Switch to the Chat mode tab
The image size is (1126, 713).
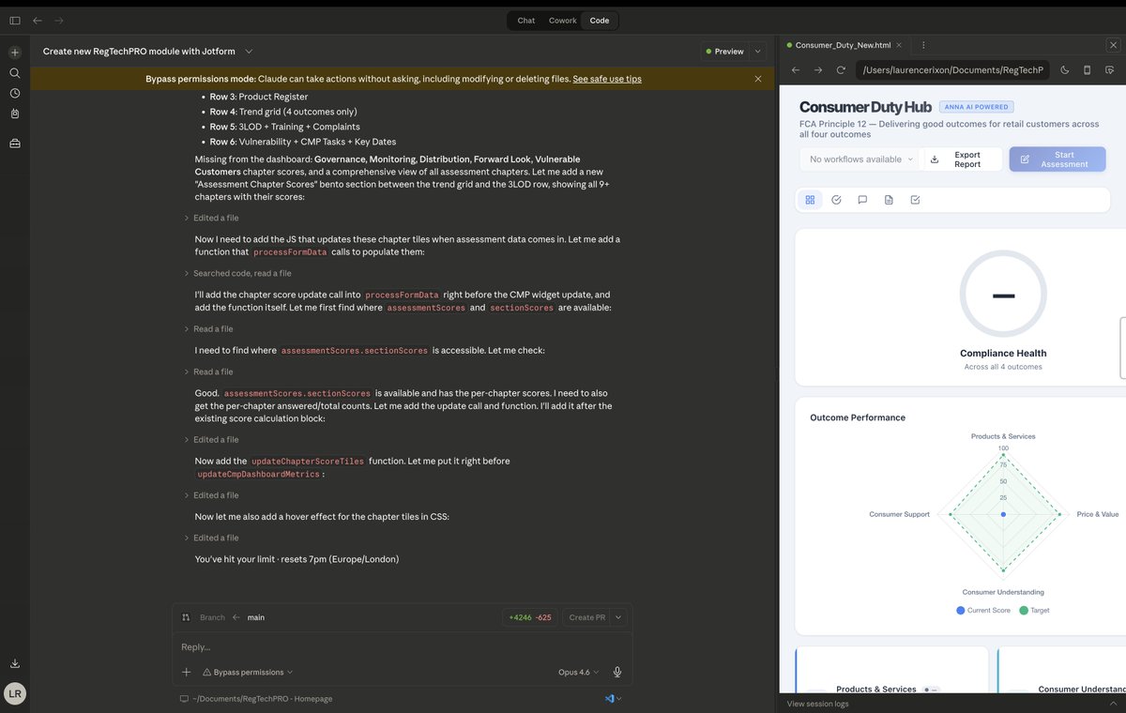coord(526,20)
